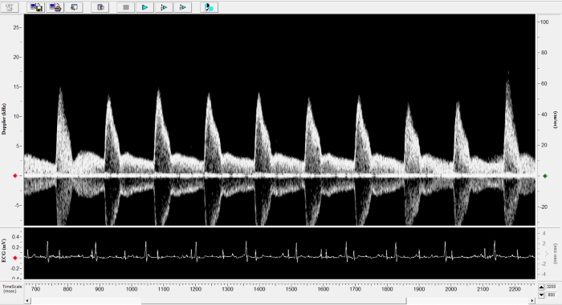Click the 800 time scale value field
Screen dimensions: 562x305
point(551,295)
